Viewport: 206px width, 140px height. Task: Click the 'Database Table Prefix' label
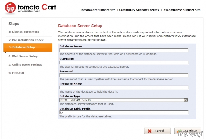click(75, 109)
